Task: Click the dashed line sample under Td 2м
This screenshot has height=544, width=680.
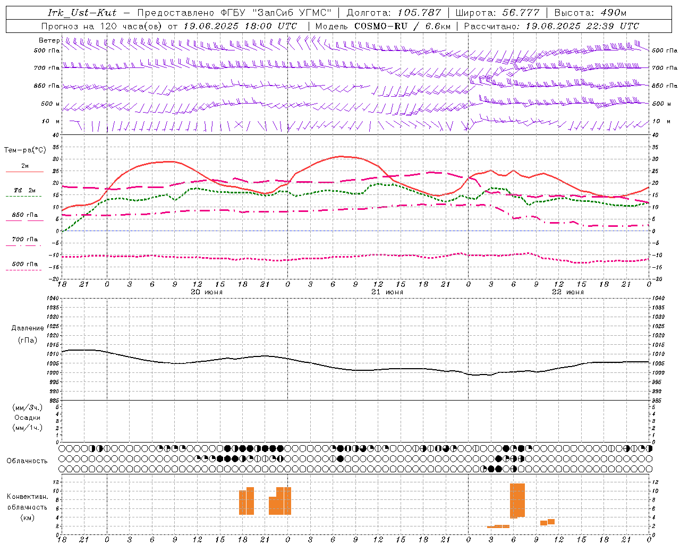Action: tap(23, 197)
